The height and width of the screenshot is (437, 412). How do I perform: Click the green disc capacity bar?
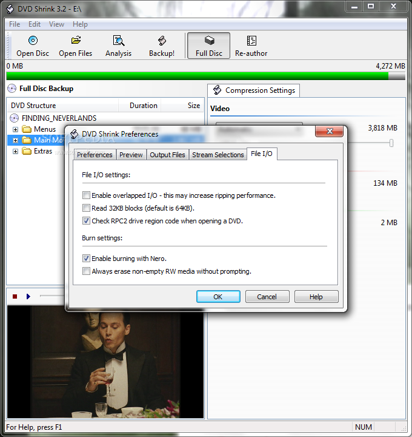(205, 76)
